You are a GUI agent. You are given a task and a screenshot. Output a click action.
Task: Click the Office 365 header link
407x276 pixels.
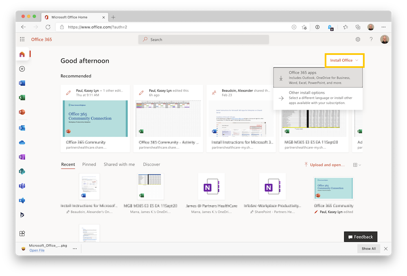[x=42, y=39]
